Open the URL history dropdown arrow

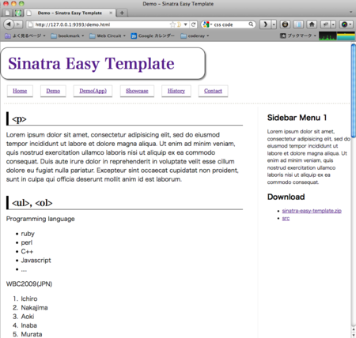(x=186, y=24)
